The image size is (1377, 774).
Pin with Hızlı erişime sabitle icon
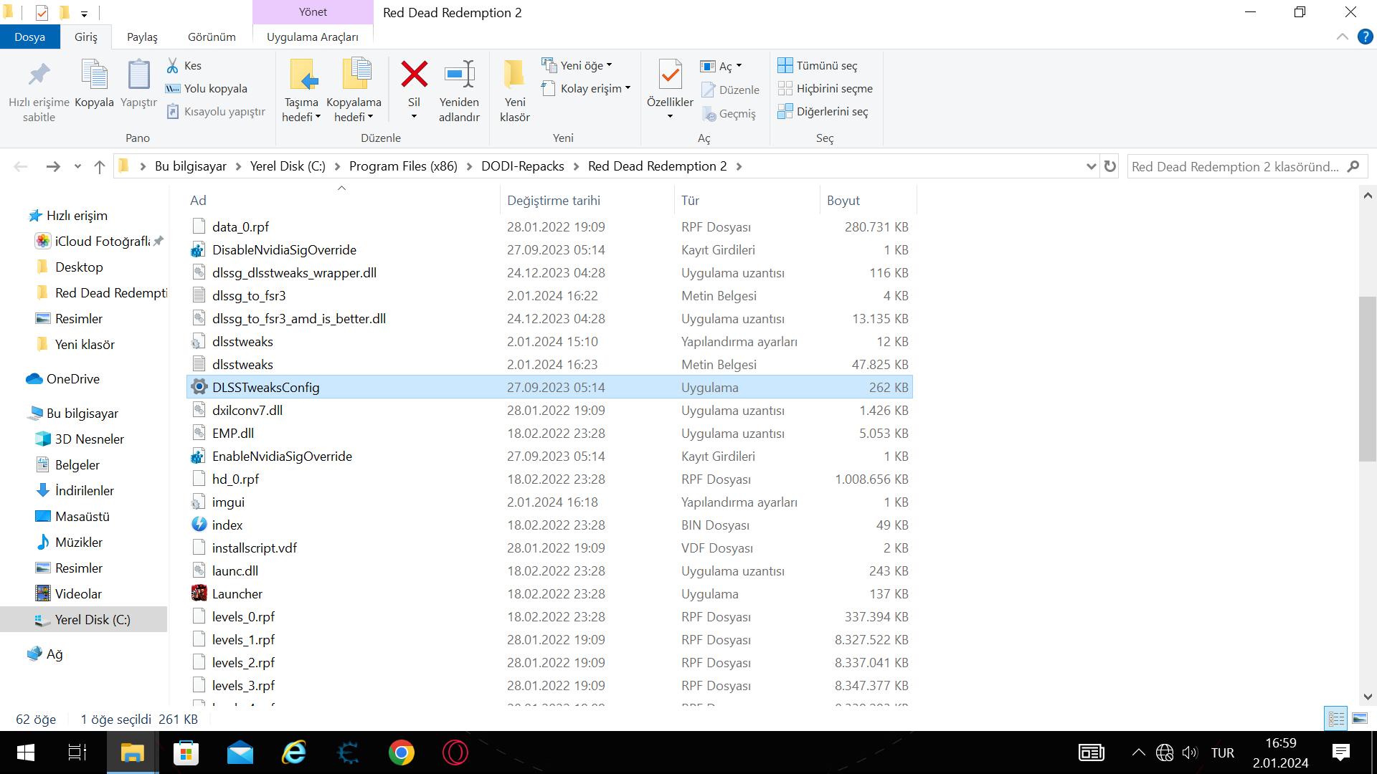pos(39,75)
